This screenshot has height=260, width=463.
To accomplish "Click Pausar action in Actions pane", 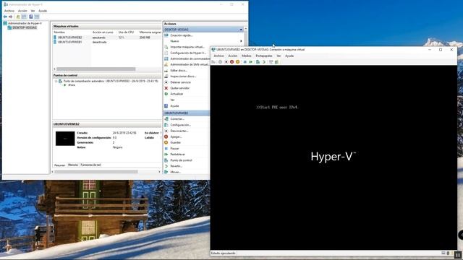I will click(174, 149).
